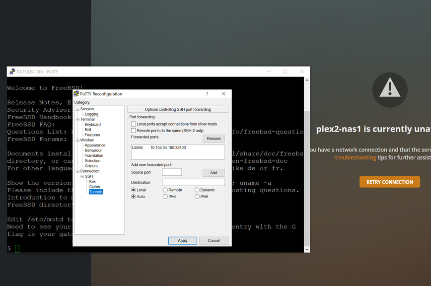Open the Kex category

[x=92, y=182]
